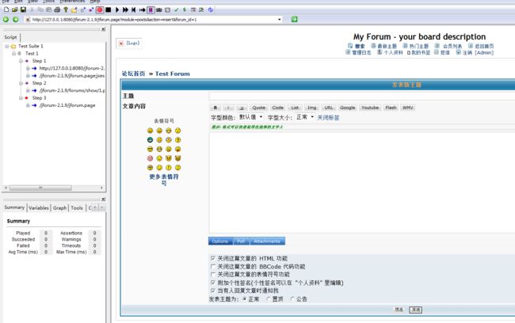Screen dimensions: 515x323
Task: Click the horizontal scrollbar in the Script panel
Action: coord(40,188)
